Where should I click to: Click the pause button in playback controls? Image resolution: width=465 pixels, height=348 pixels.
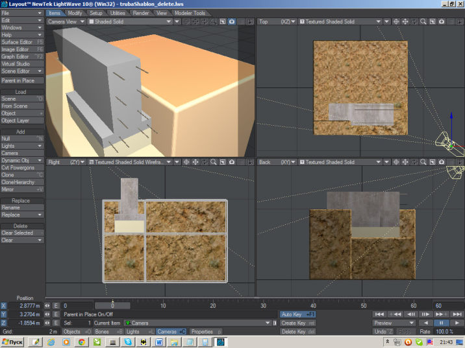coord(442,323)
